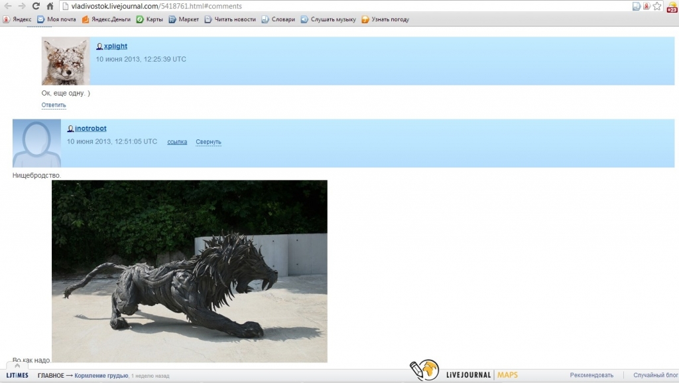Open the Маркет bookmark
Screen dimensions: 679x383
[184, 19]
